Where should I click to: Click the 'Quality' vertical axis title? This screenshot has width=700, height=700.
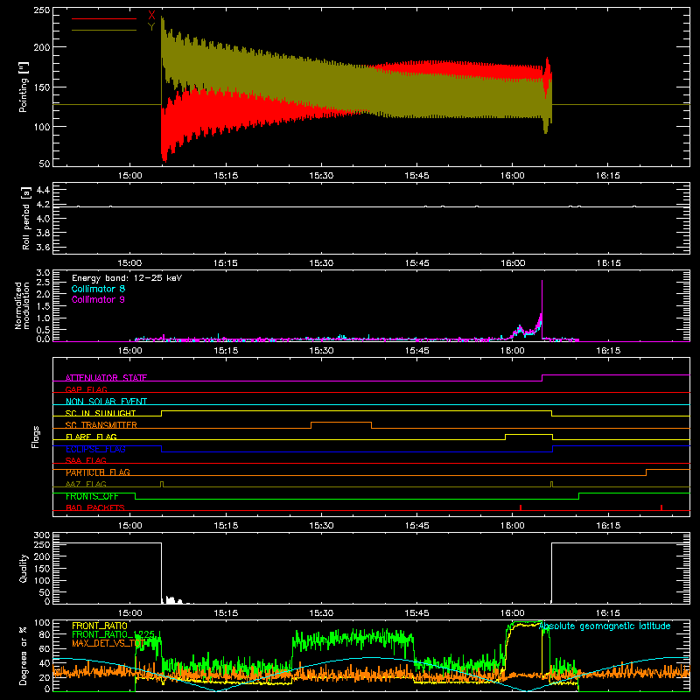24,568
